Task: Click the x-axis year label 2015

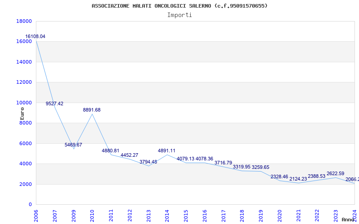Action: [186, 216]
